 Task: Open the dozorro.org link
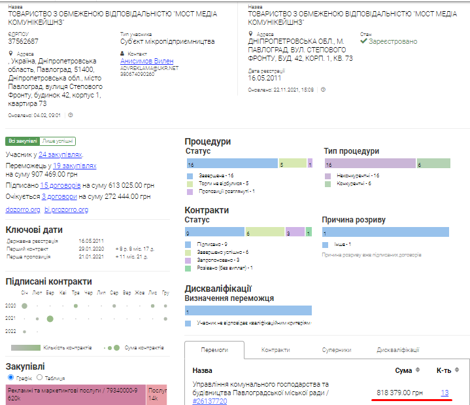click(x=22, y=209)
